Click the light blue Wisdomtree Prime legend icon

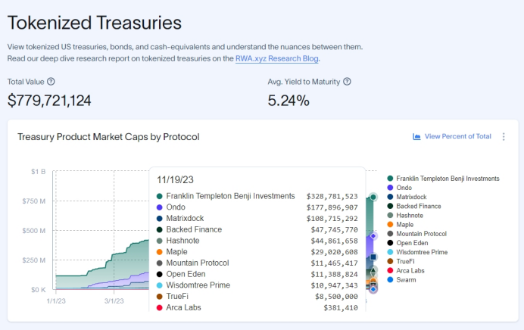pos(389,252)
